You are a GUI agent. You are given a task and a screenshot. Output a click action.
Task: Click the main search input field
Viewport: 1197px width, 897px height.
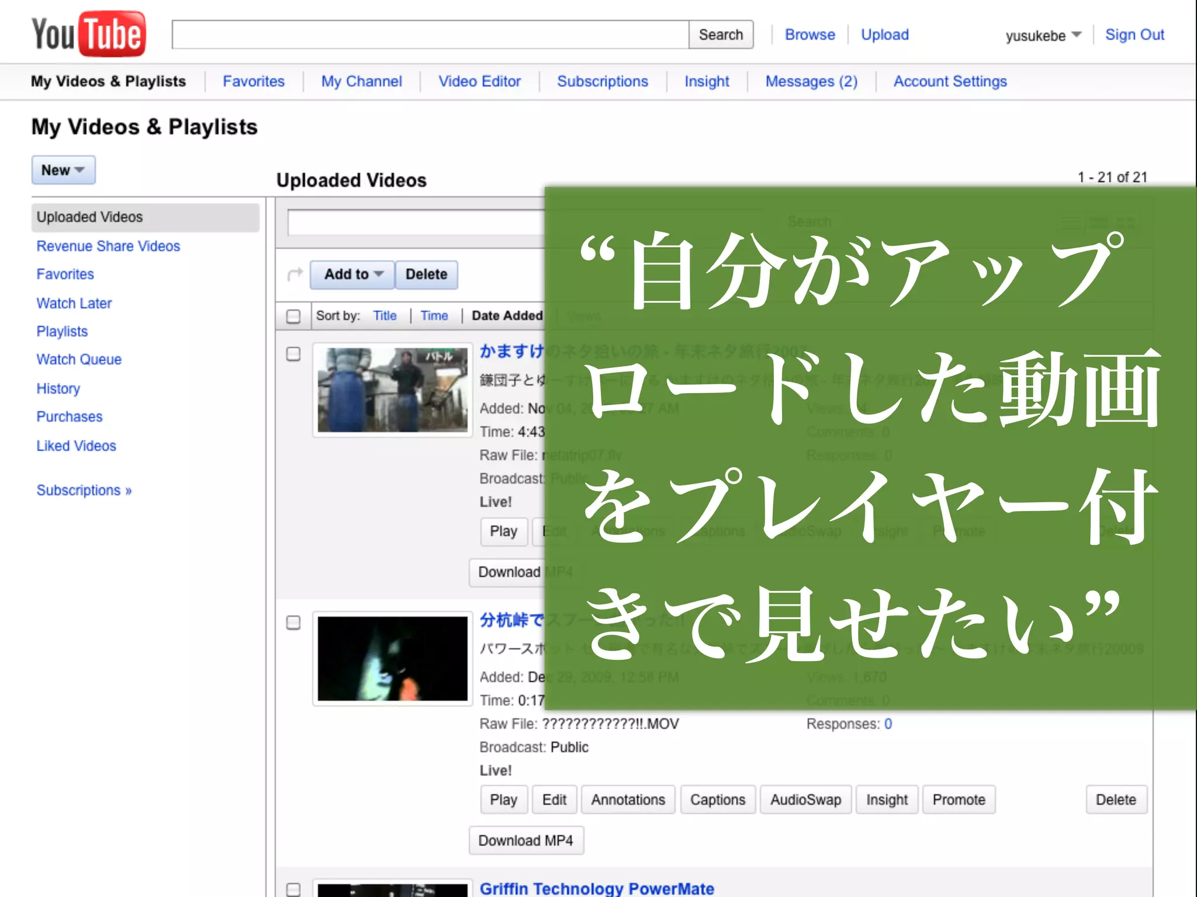430,35
